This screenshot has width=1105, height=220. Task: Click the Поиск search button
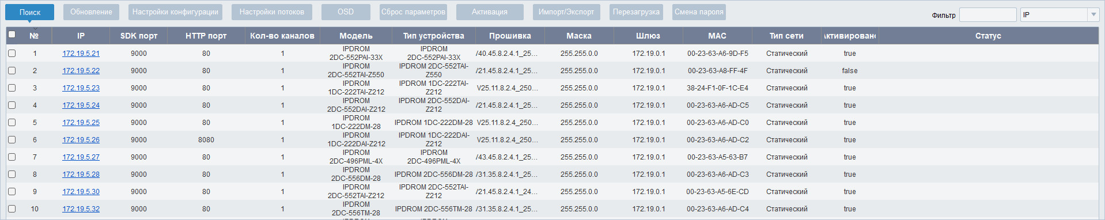(30, 12)
